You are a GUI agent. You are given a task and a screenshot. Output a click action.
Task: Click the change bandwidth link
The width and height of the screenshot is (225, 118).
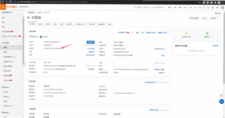coord(161,73)
